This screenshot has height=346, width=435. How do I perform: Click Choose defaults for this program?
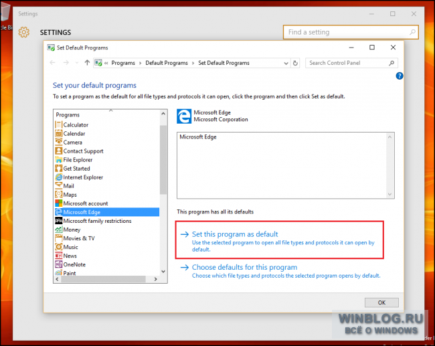coord(244,267)
